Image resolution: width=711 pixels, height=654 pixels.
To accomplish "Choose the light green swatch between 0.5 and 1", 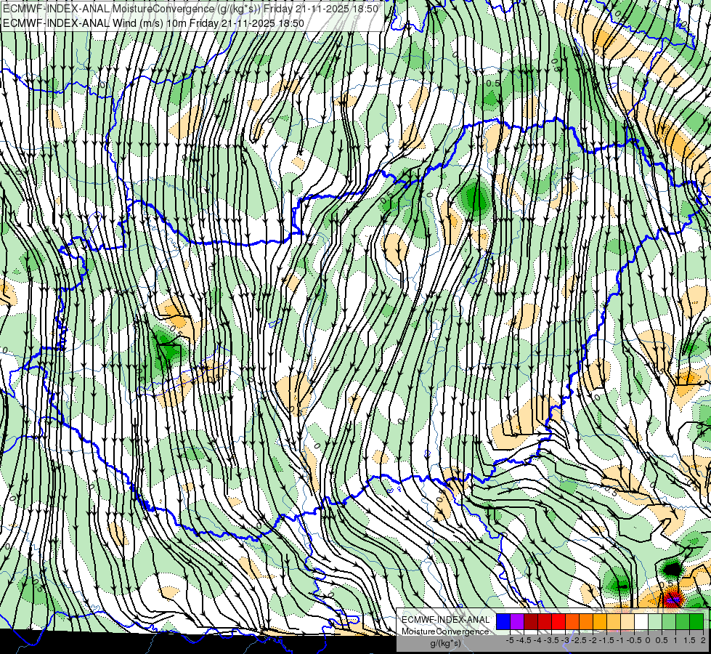I will (669, 621).
